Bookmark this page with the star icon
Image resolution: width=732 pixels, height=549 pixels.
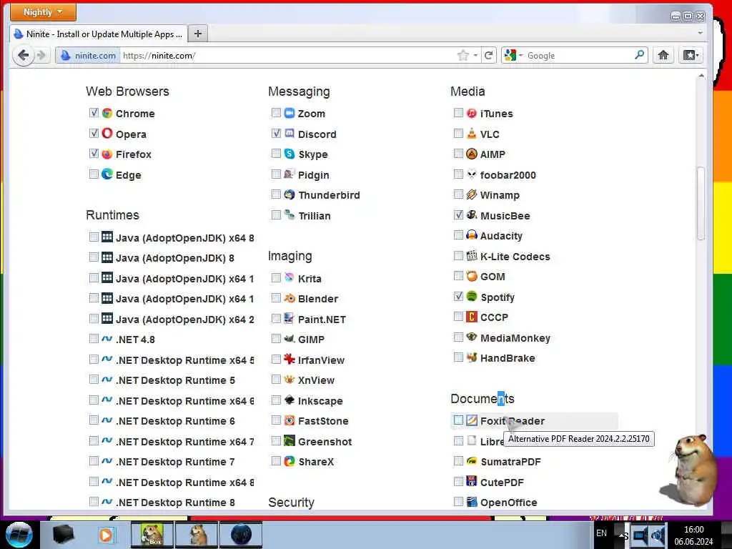[x=463, y=56]
